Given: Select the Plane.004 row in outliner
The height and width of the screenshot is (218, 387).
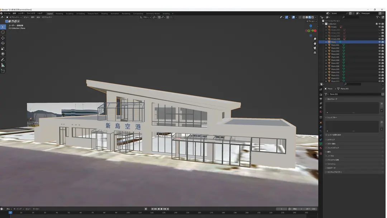Looking at the screenshot, I should coord(352,54).
